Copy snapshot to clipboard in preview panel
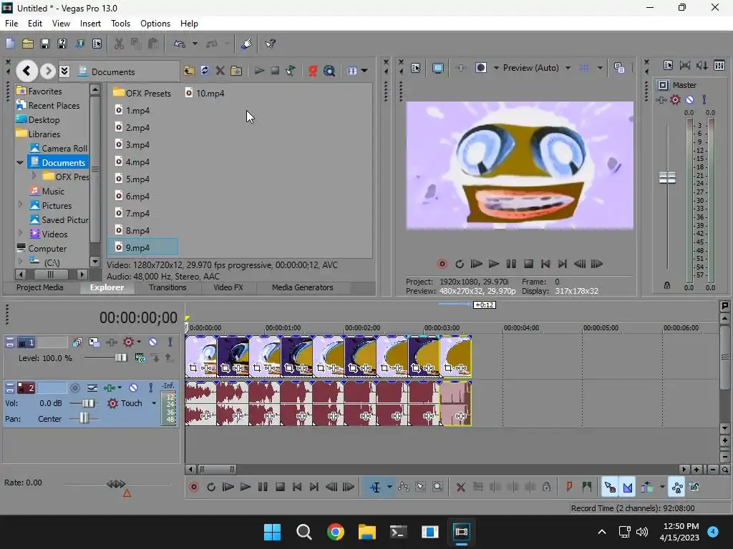The height and width of the screenshot is (549, 733). tap(619, 68)
